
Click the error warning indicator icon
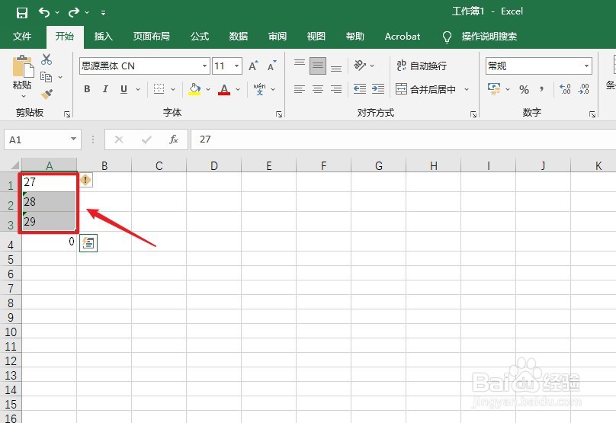point(85,181)
